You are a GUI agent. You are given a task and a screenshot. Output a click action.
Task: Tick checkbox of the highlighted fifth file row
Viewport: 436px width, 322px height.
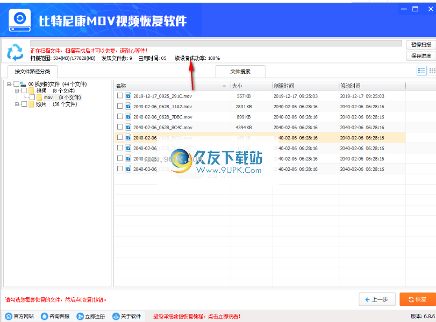click(120, 137)
